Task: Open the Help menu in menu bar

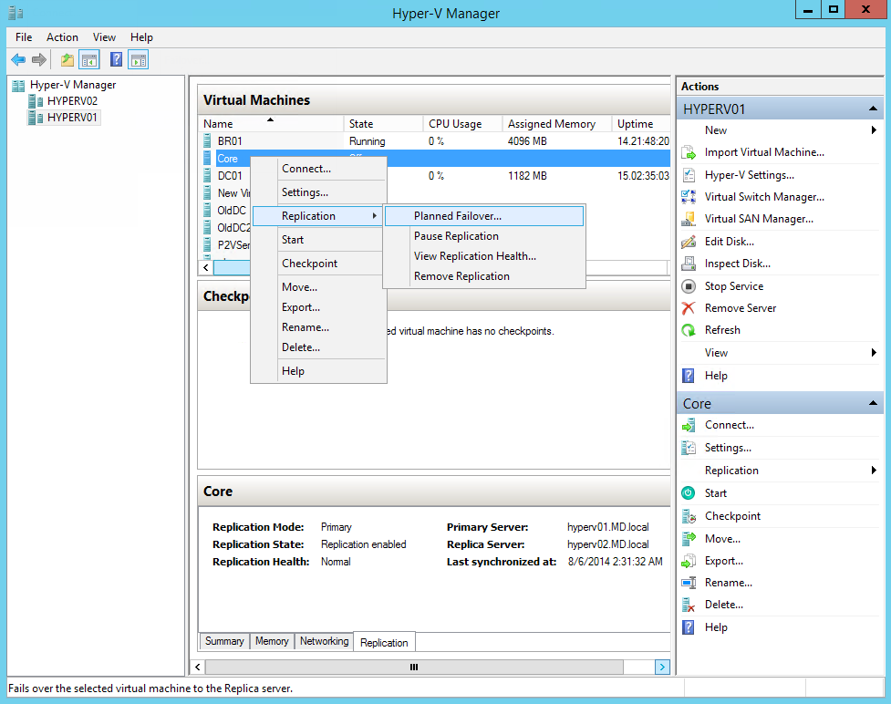Action: (141, 37)
